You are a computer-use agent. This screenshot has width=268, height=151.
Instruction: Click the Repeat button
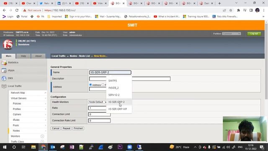coord(67,128)
